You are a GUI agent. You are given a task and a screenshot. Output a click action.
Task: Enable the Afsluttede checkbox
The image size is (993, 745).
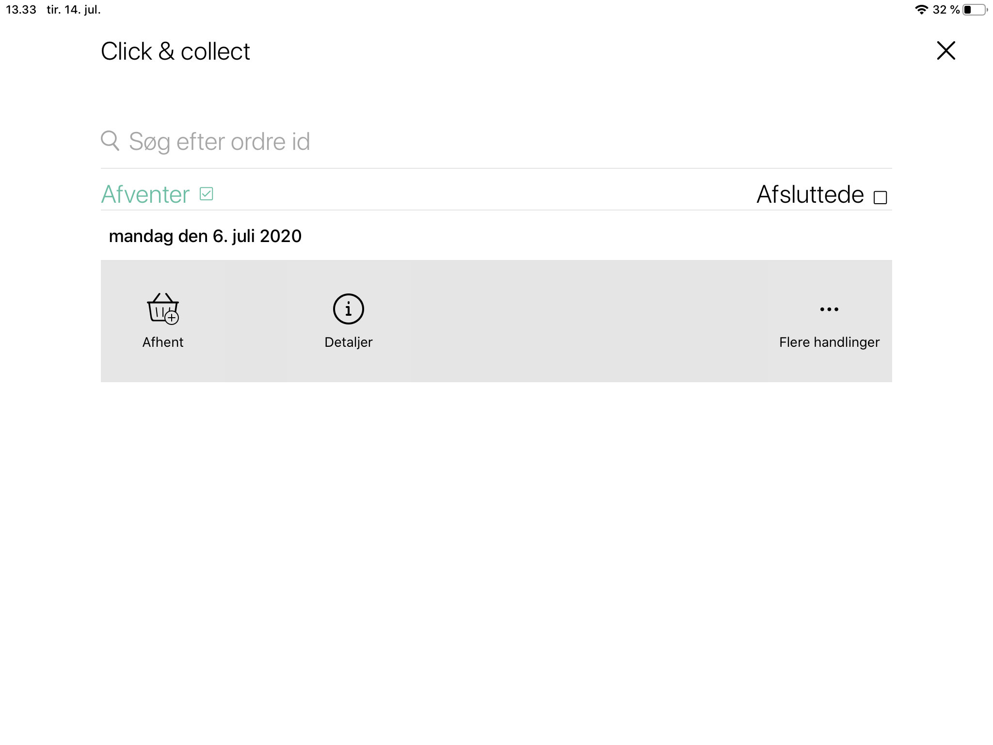click(x=880, y=197)
